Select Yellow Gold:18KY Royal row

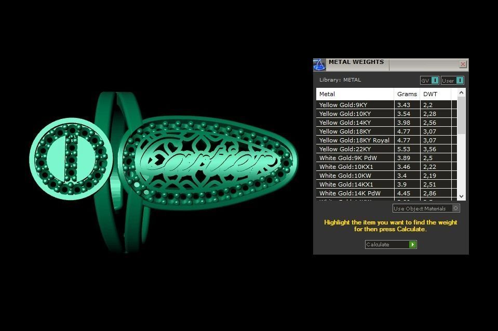coord(386,140)
